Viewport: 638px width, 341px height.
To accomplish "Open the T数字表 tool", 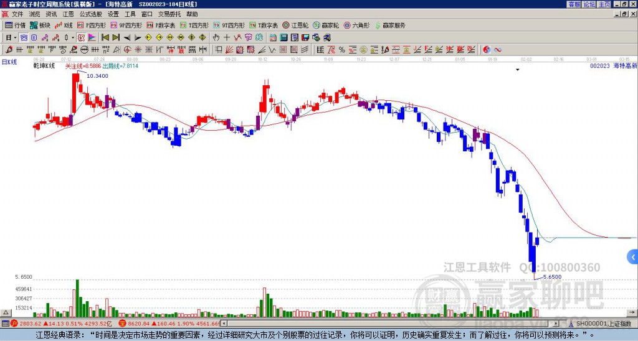I will [x=264, y=25].
